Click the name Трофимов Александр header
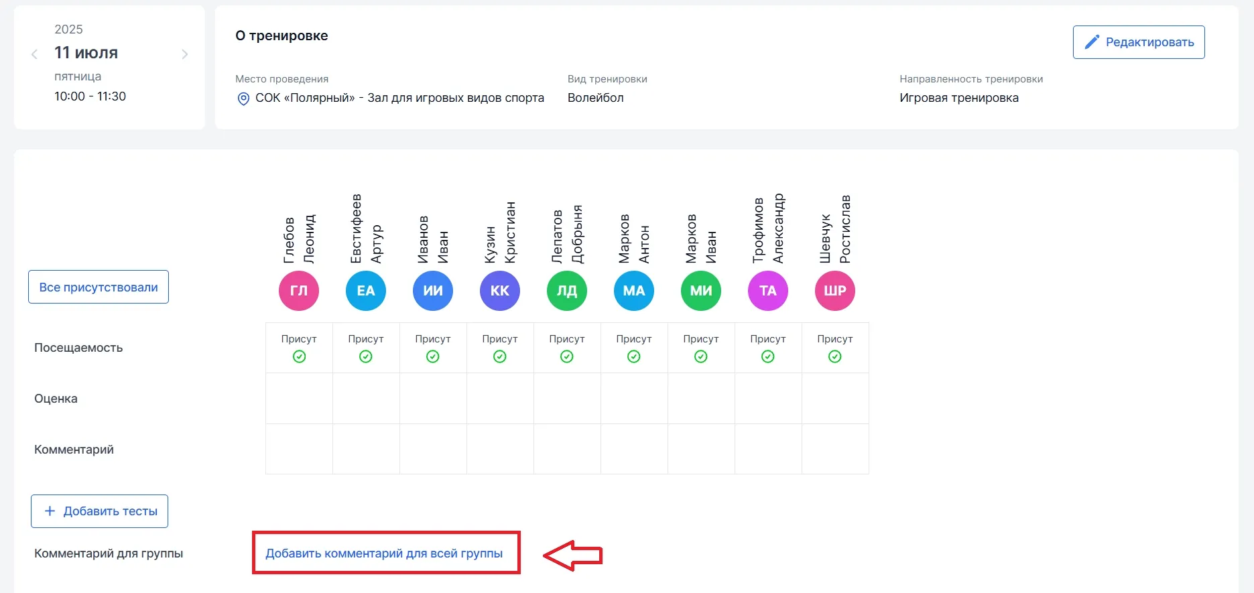This screenshot has height=593, width=1254. 768,228
